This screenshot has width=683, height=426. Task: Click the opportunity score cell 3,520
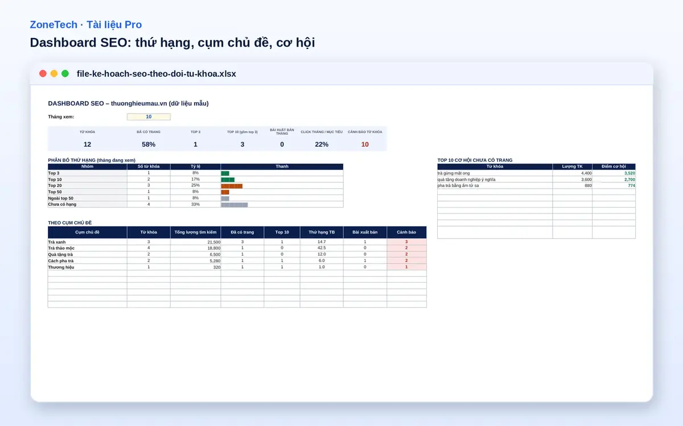tap(614, 173)
